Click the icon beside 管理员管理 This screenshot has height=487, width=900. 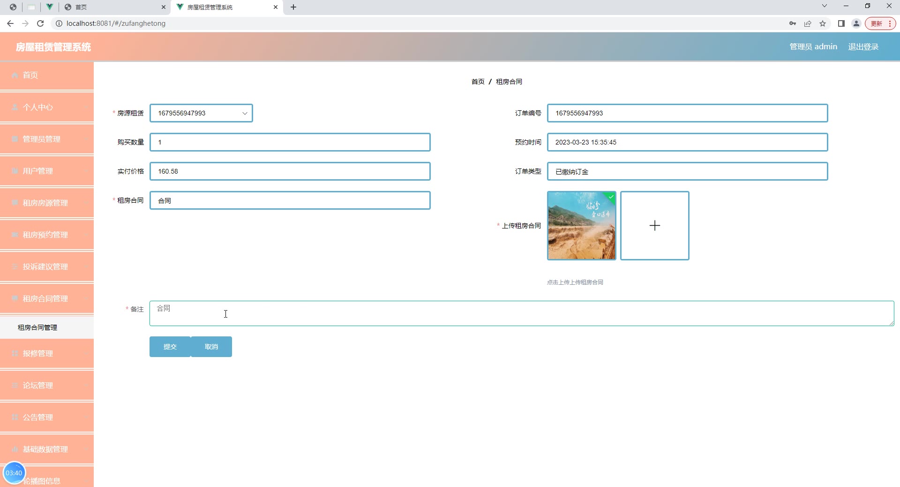(15, 139)
